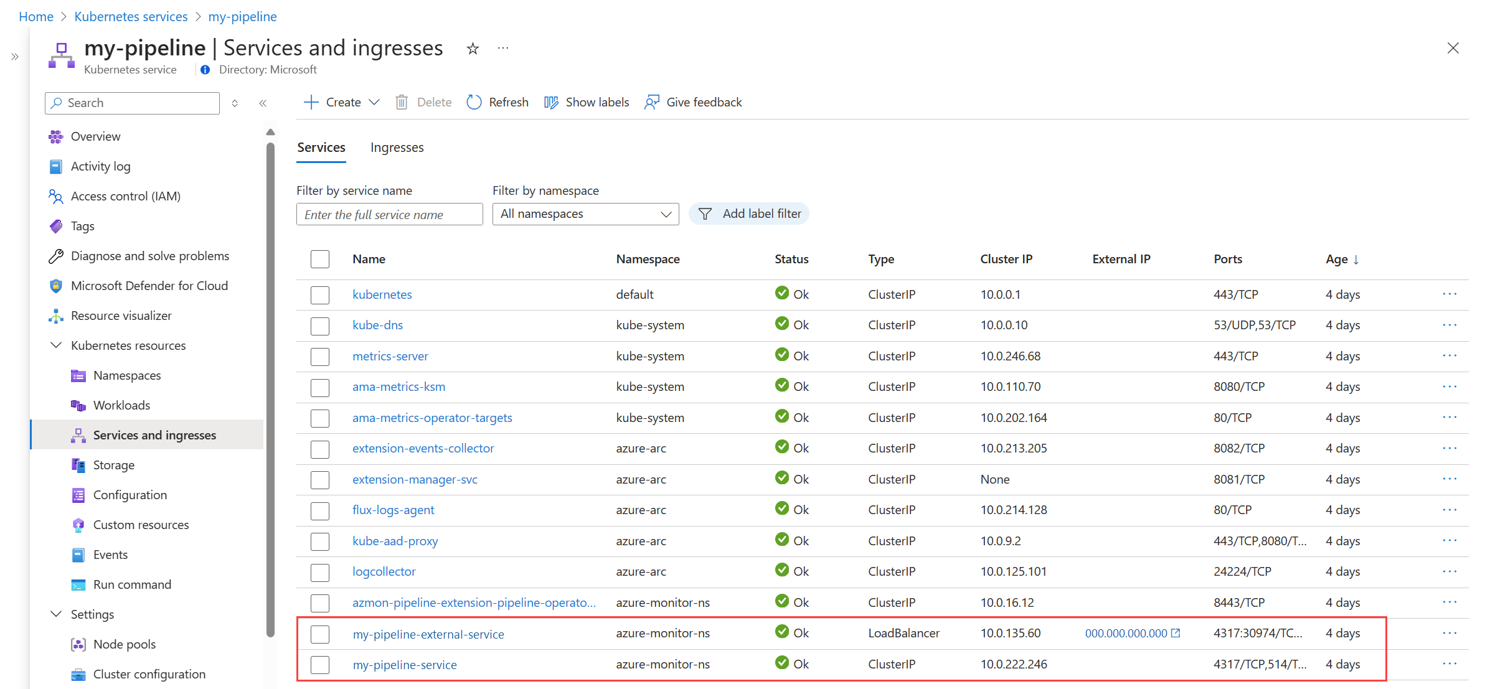Click the Add label filter button
The width and height of the screenshot is (1485, 689).
[749, 214]
